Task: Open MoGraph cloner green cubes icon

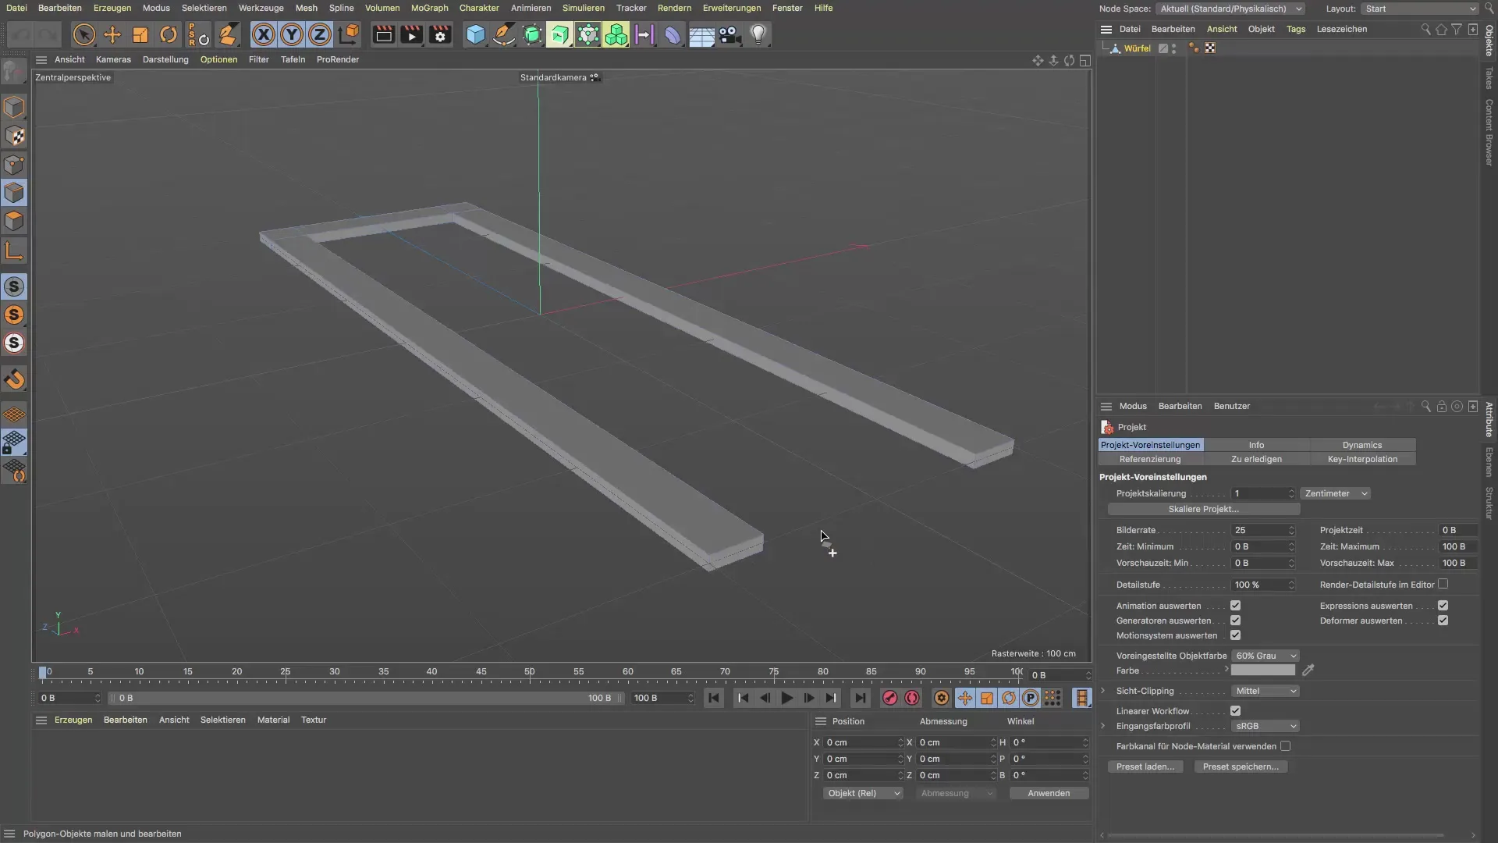Action: coord(616,34)
